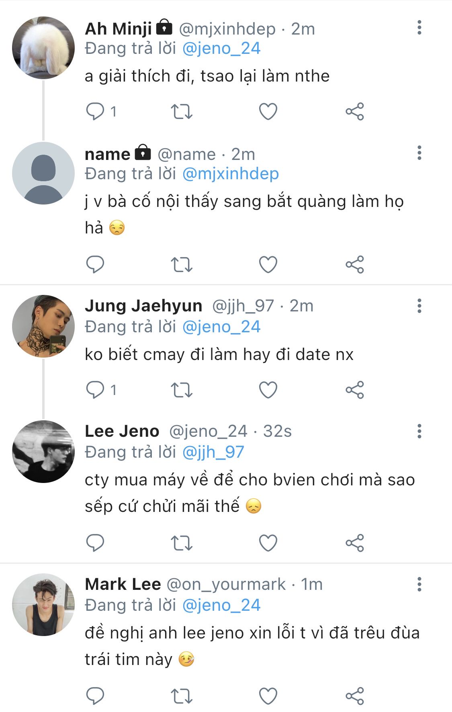Retweet Lee Jeno's reply
The image size is (452, 712).
click(x=182, y=543)
